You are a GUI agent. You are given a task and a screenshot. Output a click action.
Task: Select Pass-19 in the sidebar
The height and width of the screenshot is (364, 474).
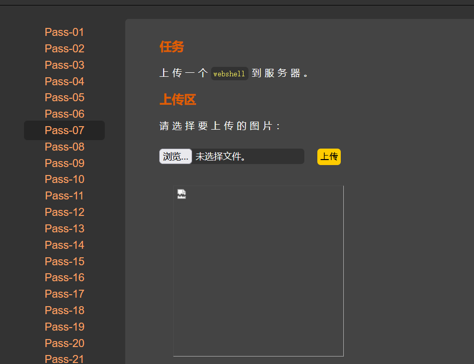coord(64,327)
